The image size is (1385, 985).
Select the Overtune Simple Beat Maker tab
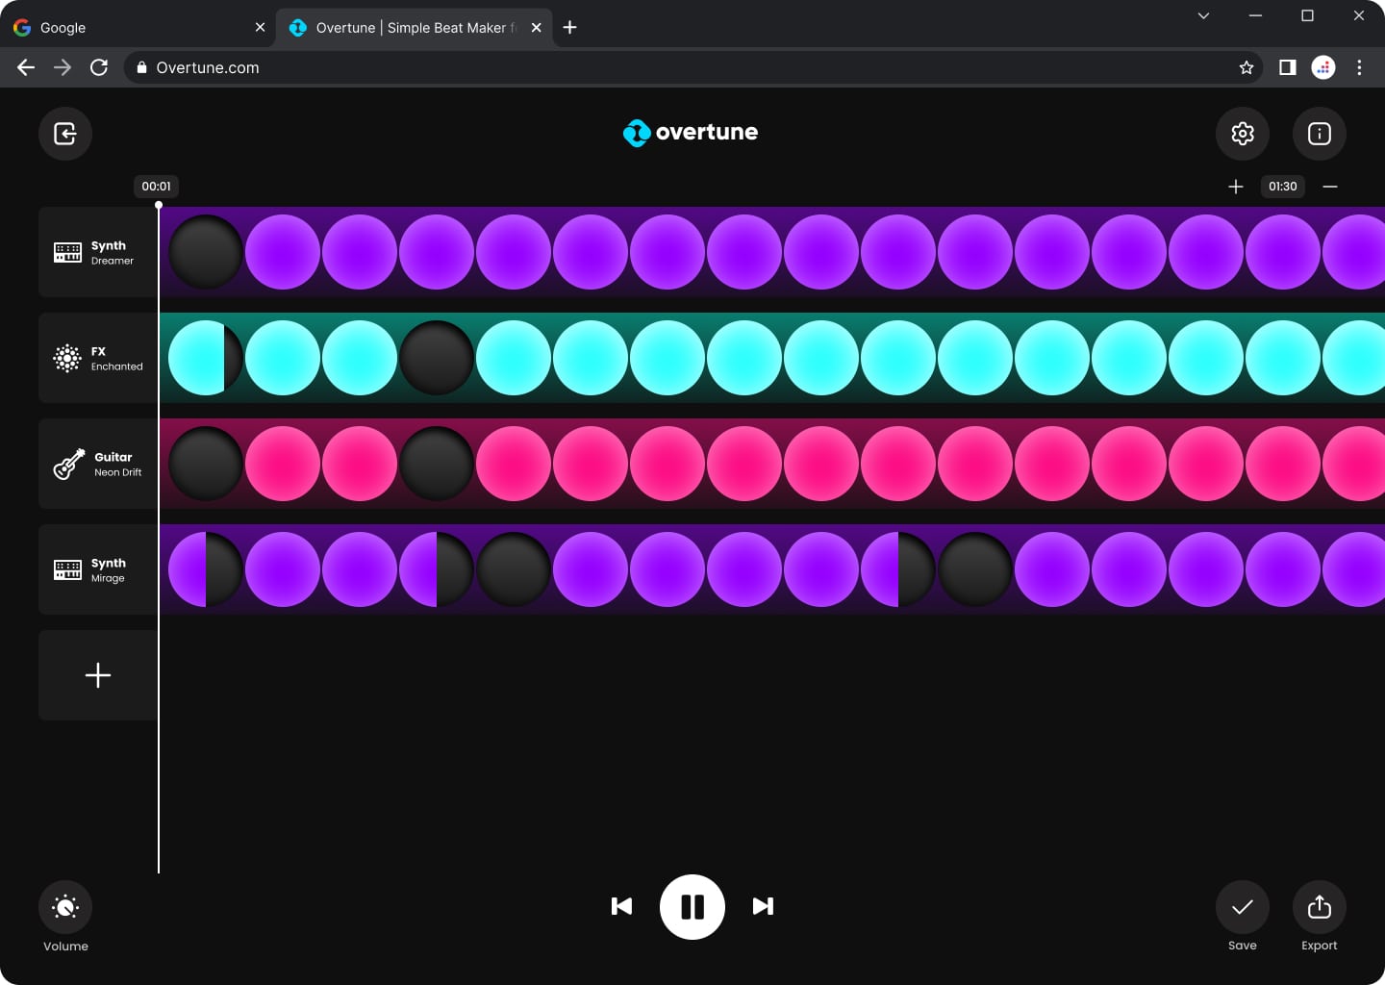point(404,27)
